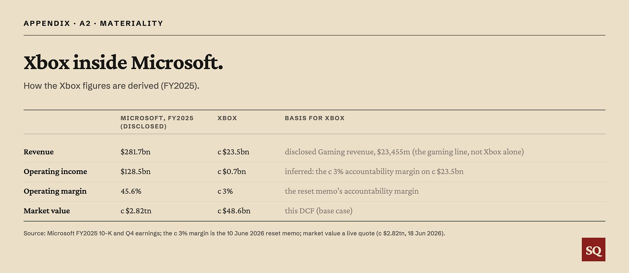
Task: Click the c $48.6bn Xbox market value
Action: point(234,211)
